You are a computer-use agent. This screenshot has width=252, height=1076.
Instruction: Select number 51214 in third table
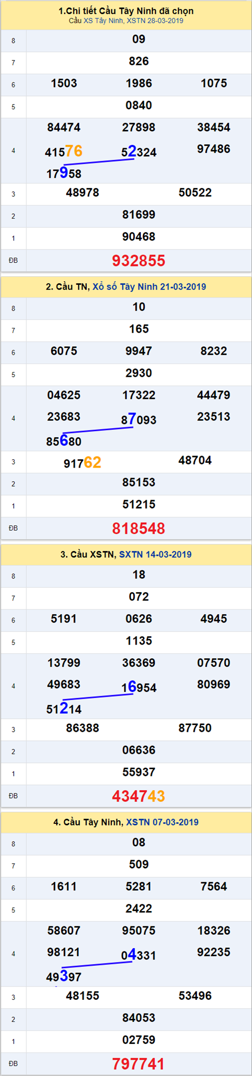64,708
